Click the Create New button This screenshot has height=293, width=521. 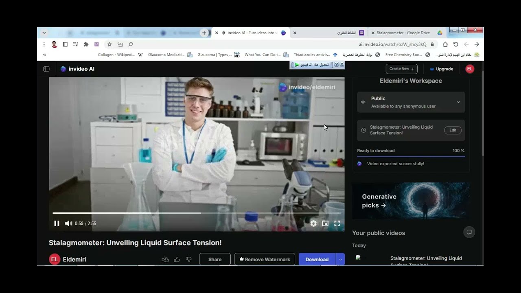[x=401, y=69]
